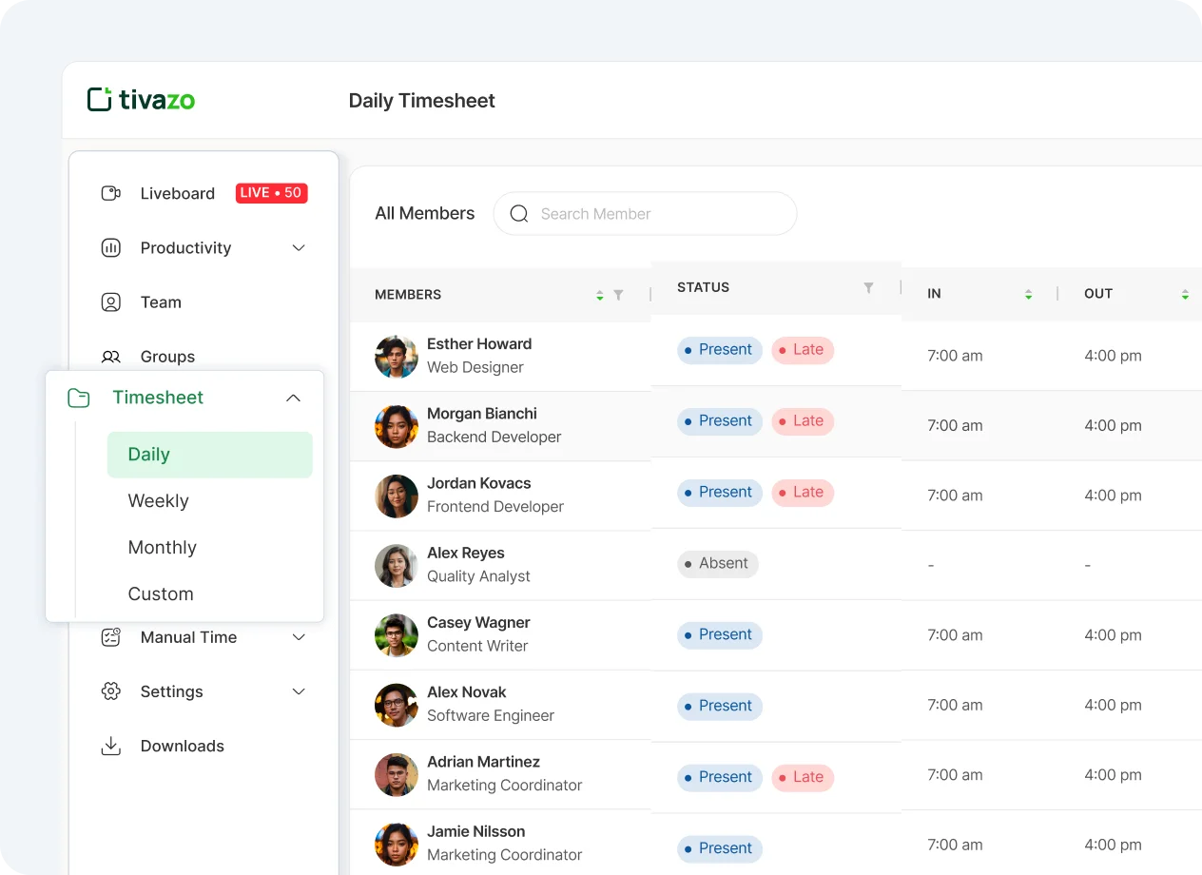The height and width of the screenshot is (875, 1202).
Task: Expand the Manual Time chevron
Action: tap(299, 637)
